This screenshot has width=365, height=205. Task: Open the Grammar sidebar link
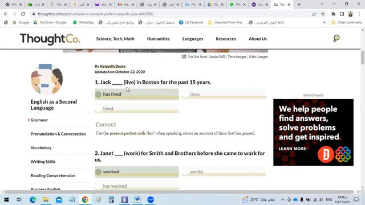click(39, 120)
